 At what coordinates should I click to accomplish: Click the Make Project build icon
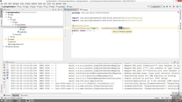pyautogui.click(x=148, y=7)
